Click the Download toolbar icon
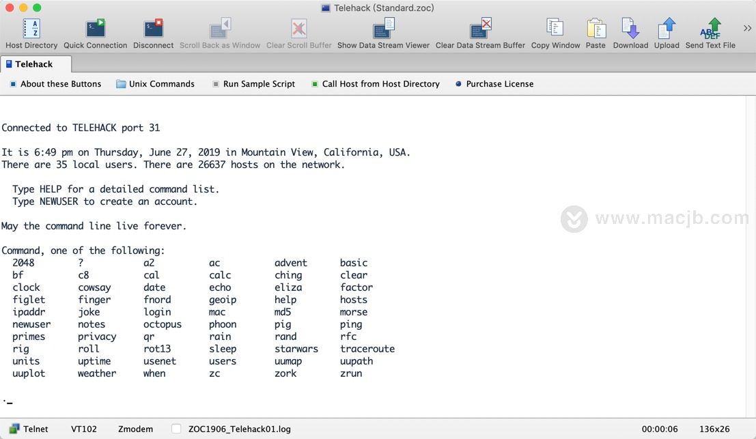The image size is (756, 439). 630,29
